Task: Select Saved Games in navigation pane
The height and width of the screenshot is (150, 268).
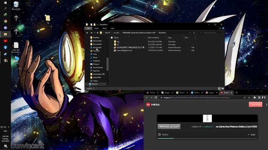Action: [96, 67]
